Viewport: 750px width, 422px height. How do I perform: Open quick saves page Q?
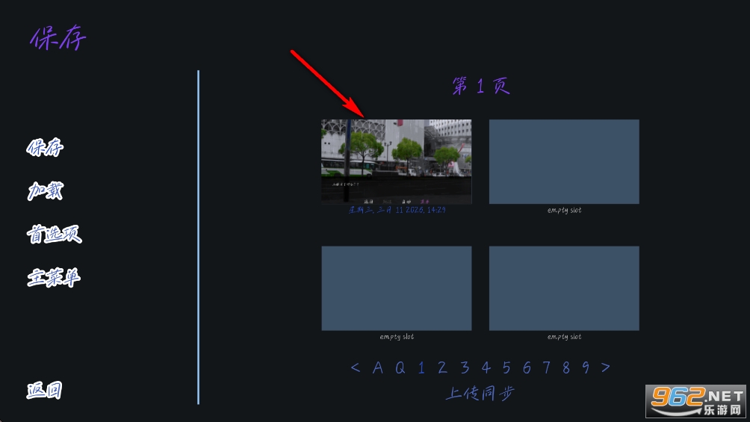pos(400,367)
